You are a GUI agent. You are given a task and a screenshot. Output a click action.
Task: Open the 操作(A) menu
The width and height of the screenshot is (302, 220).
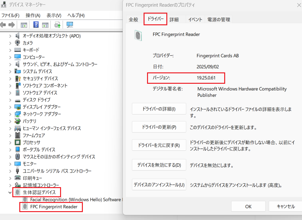coord(33,15)
